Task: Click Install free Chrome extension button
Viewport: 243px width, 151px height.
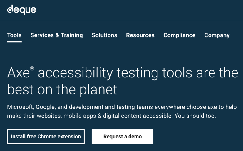Action: click(x=46, y=136)
